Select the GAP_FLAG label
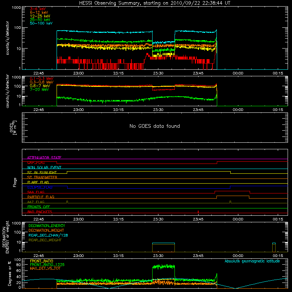 tap(36, 162)
